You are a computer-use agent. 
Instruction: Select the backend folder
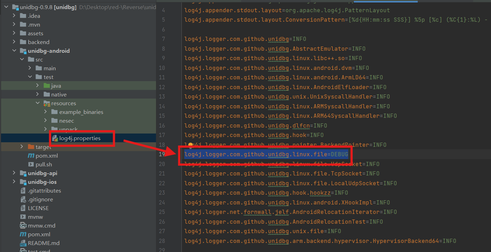point(38,42)
